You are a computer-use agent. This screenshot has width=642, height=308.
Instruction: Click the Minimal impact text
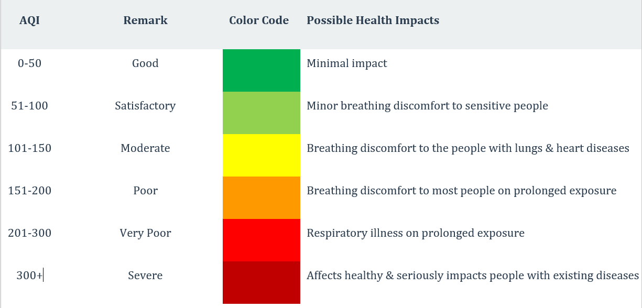pyautogui.click(x=346, y=63)
